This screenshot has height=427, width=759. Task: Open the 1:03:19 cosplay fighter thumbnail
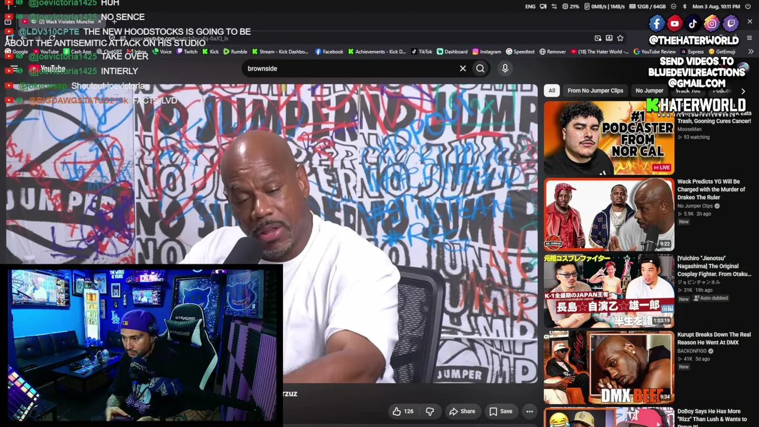pos(609,291)
